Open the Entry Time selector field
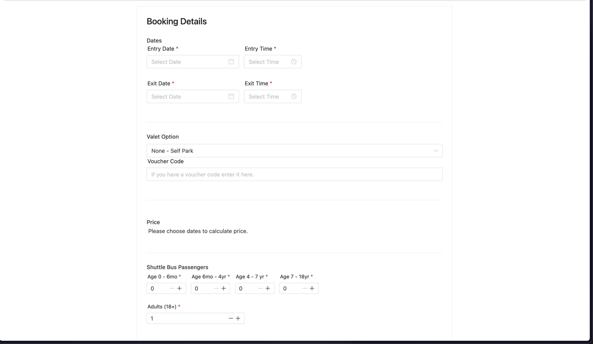This screenshot has height=344, width=593. (273, 62)
